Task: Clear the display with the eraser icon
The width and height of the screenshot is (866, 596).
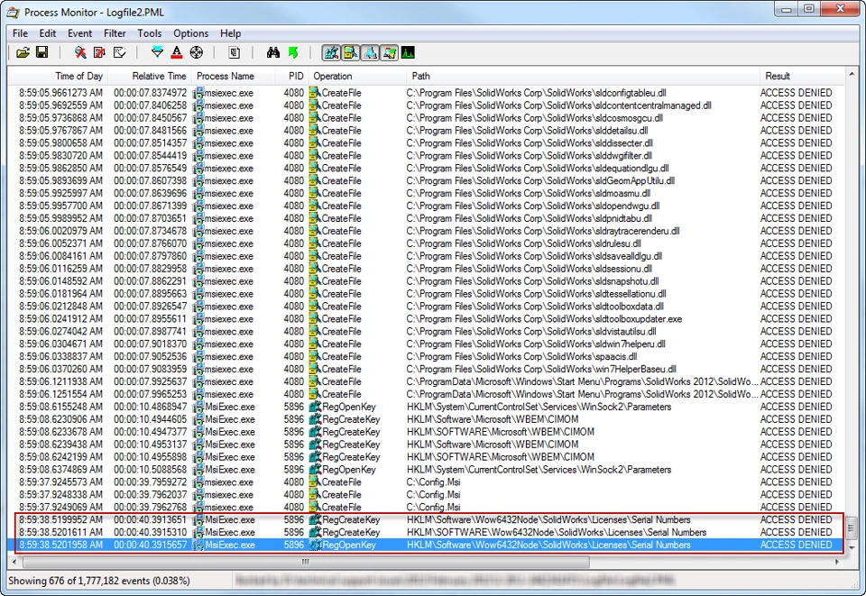Action: pyautogui.click(x=119, y=53)
